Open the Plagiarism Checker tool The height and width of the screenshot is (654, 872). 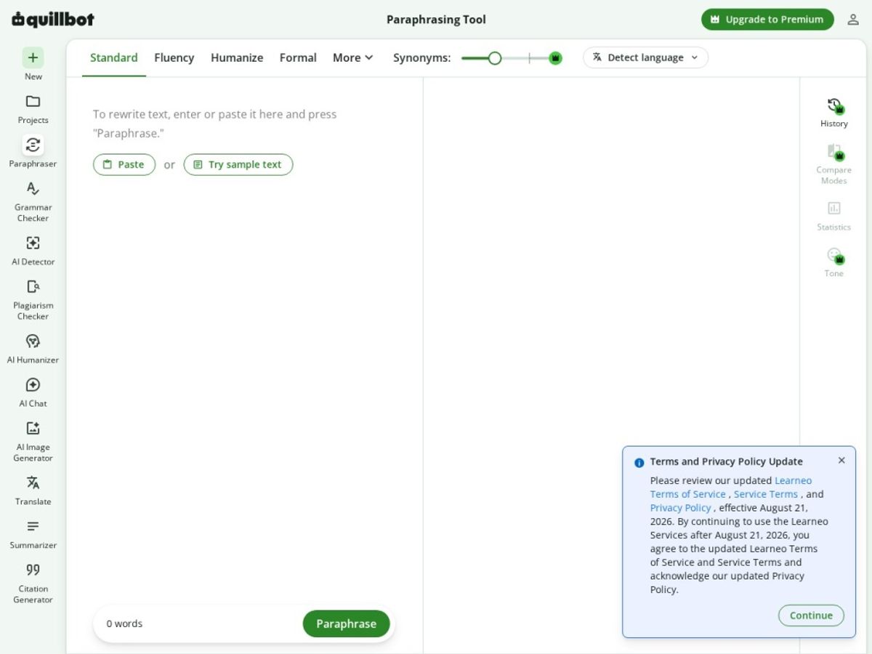pos(33,299)
